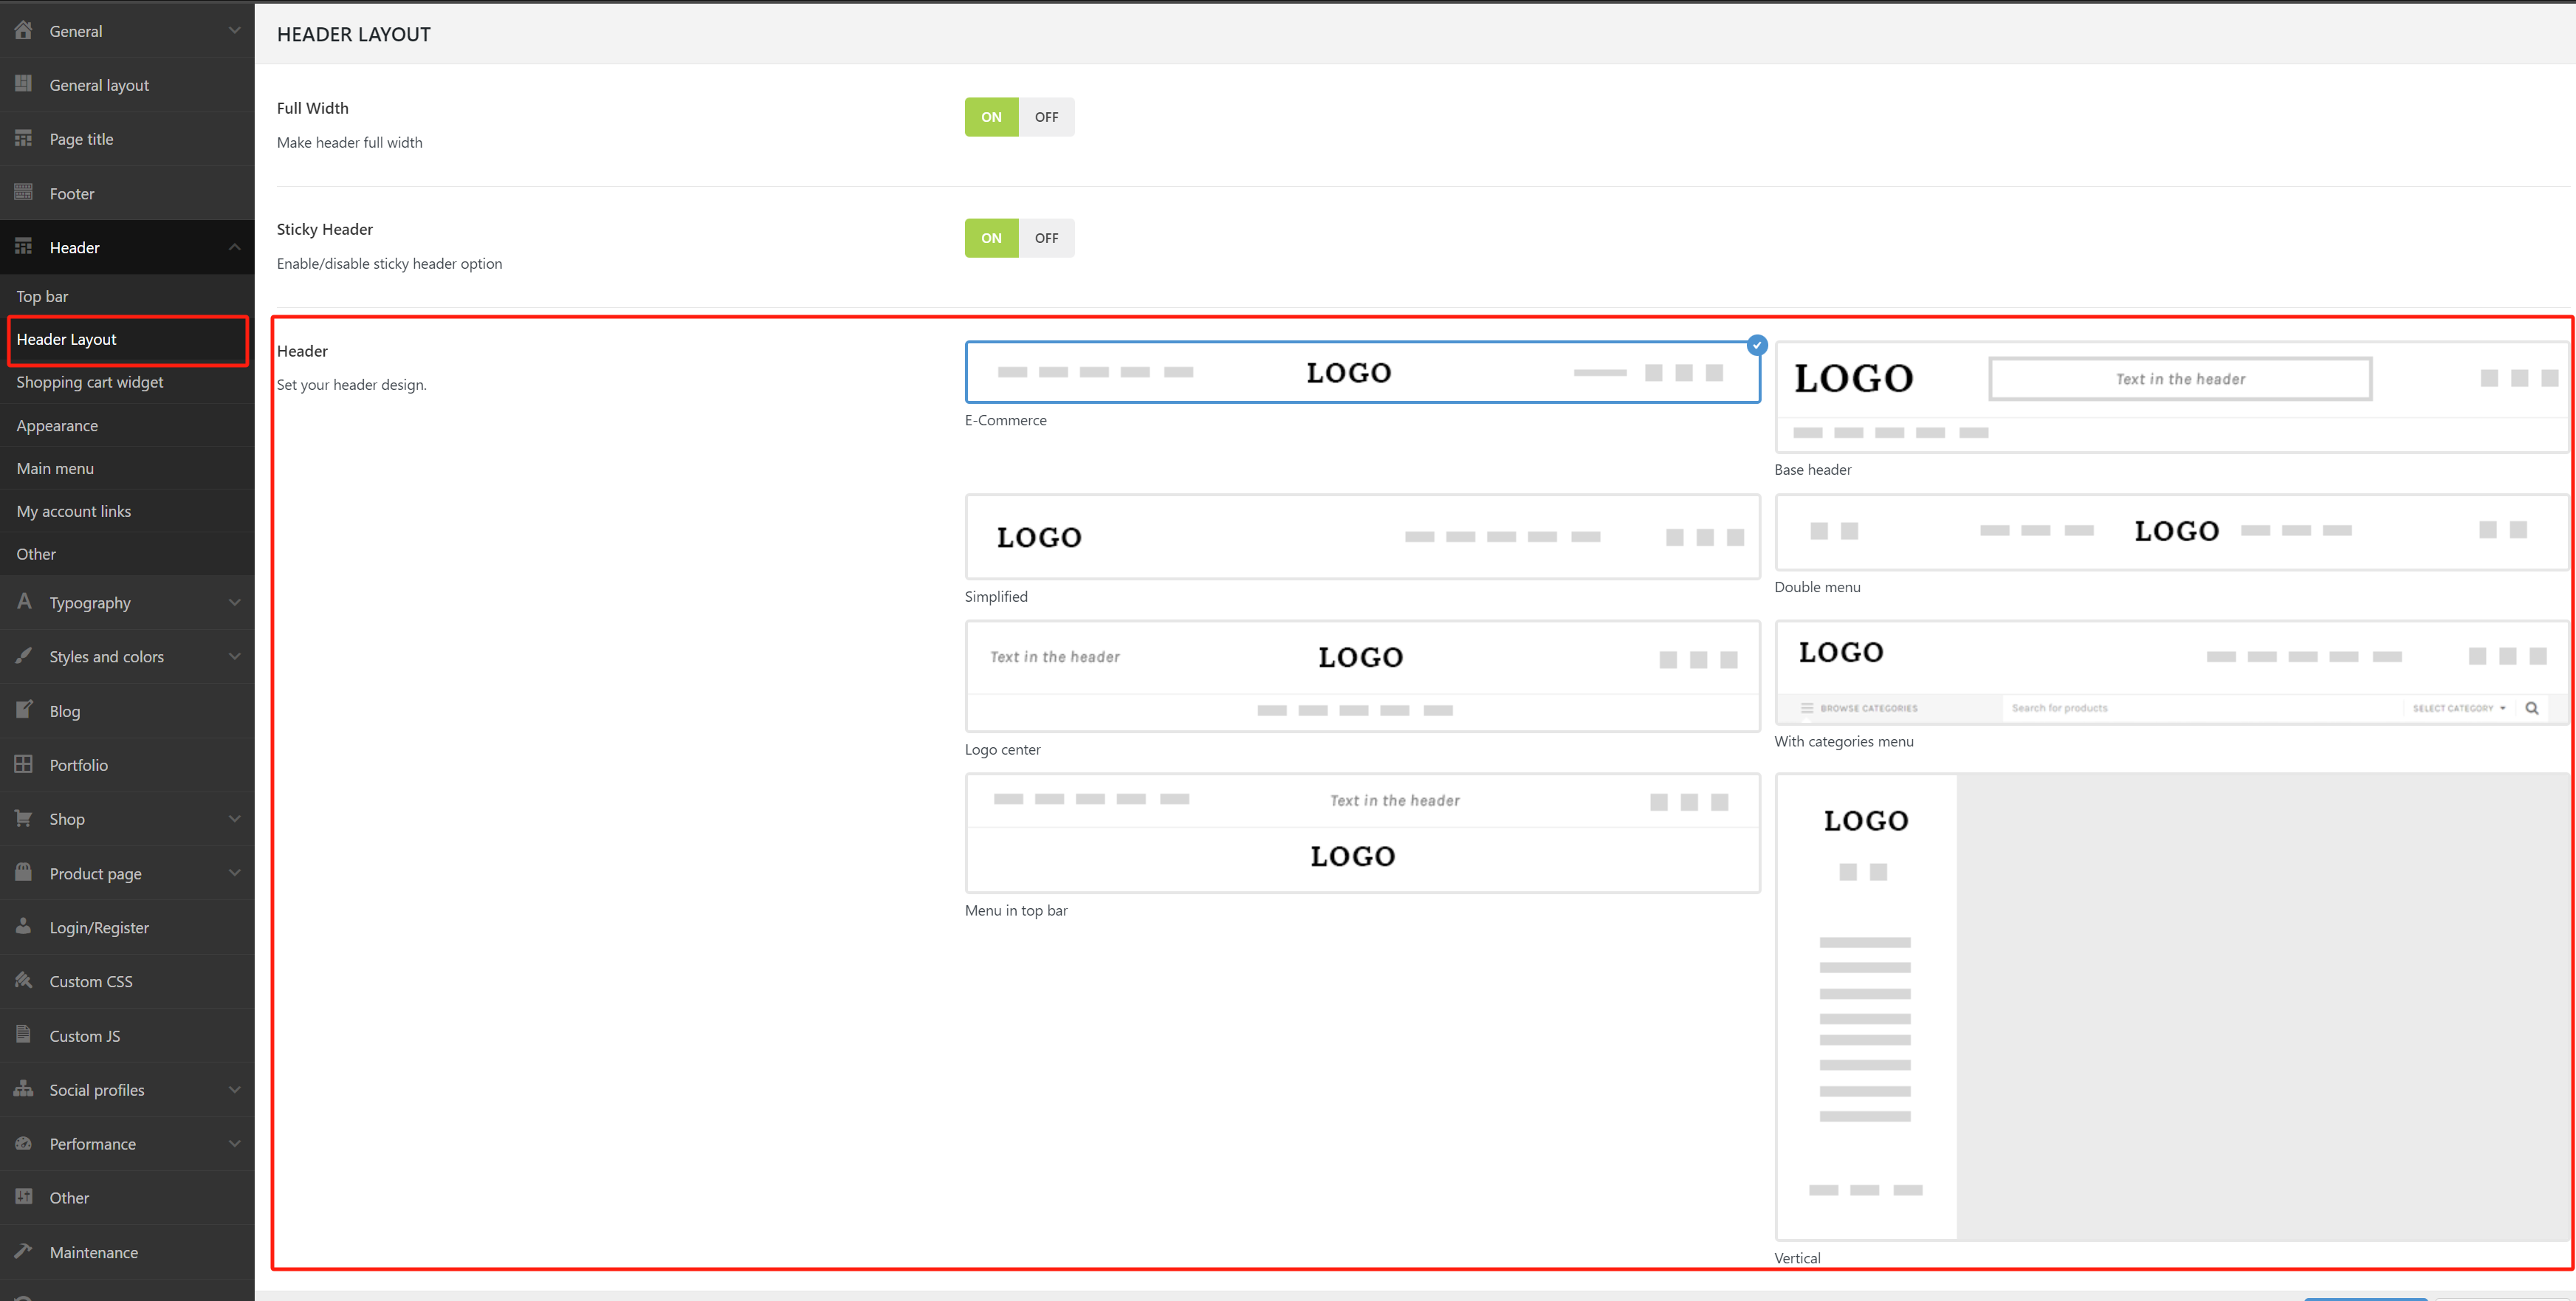Switch to Shopping cart widget settings
The height and width of the screenshot is (1301, 2576).
[89, 382]
